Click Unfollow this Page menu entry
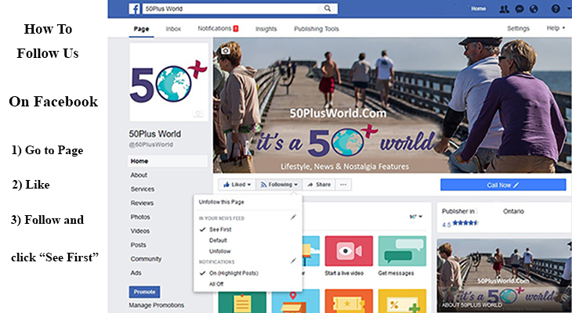Screen dimensions: 572x313 222,202
